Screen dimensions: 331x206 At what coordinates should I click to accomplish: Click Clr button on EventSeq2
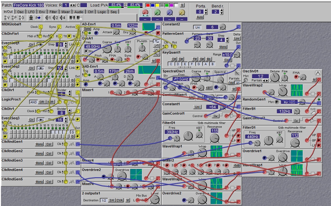(31, 68)
